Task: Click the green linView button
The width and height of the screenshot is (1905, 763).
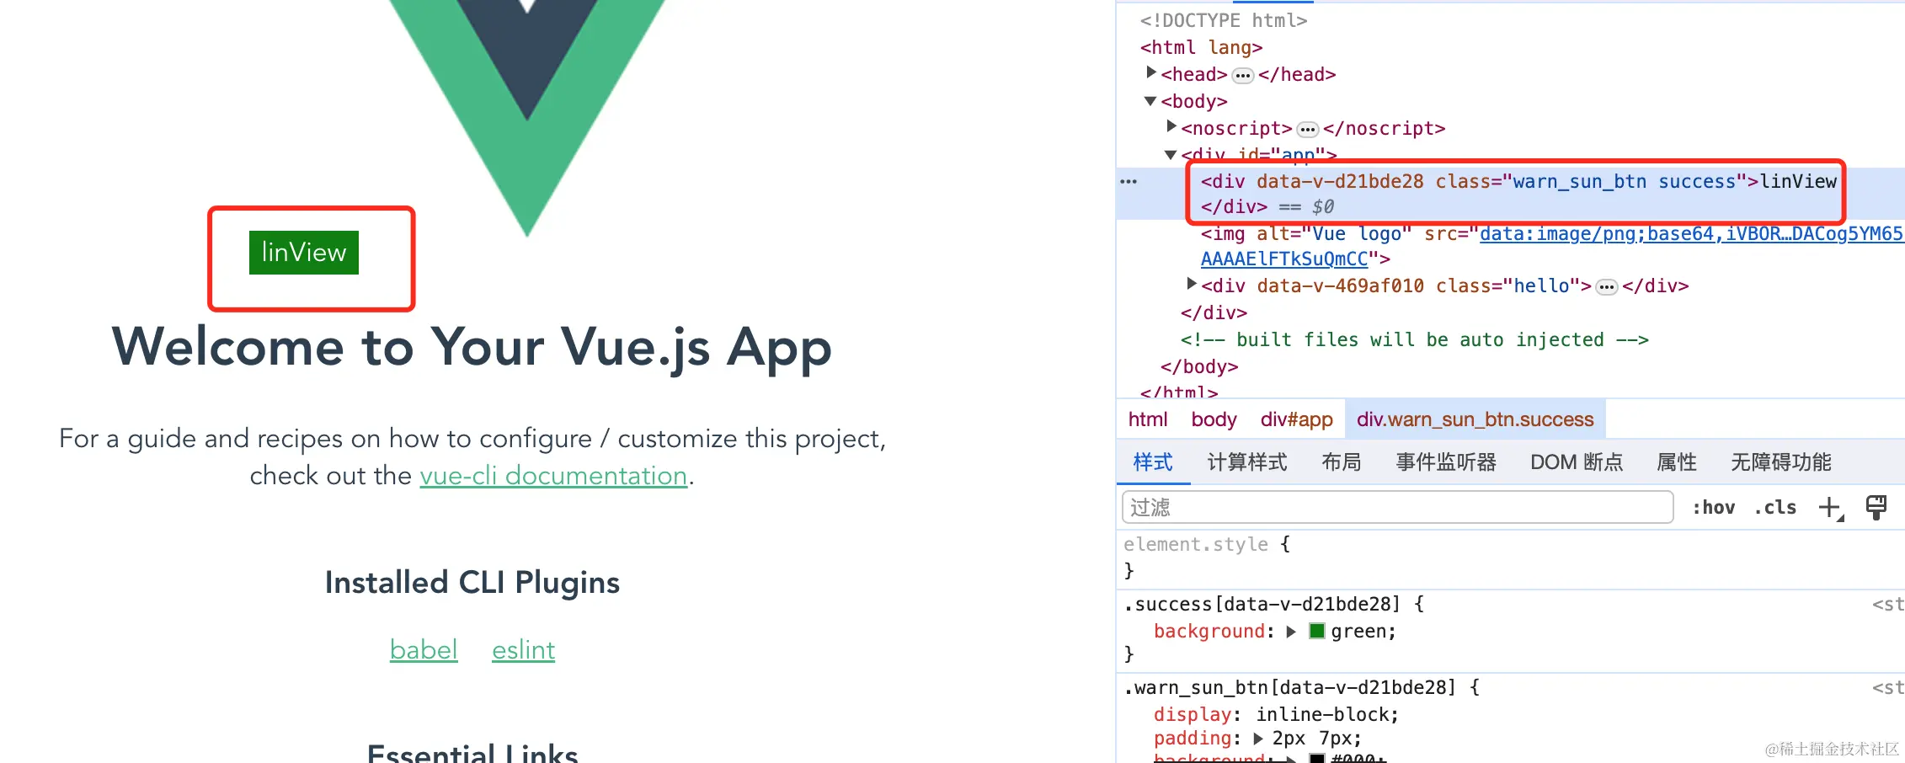Action: 304,253
